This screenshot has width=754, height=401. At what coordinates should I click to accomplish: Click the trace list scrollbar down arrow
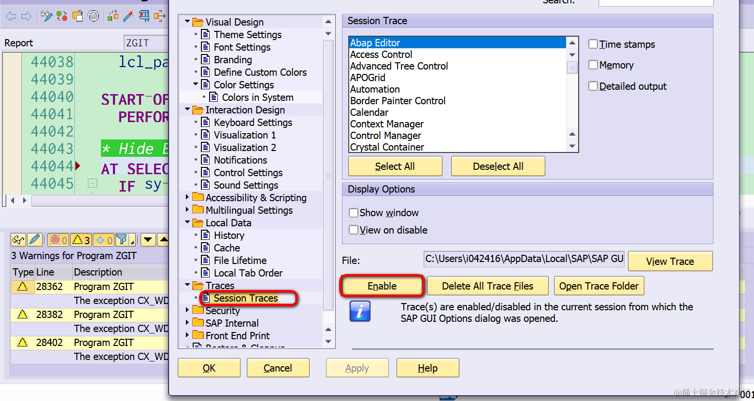(x=572, y=146)
